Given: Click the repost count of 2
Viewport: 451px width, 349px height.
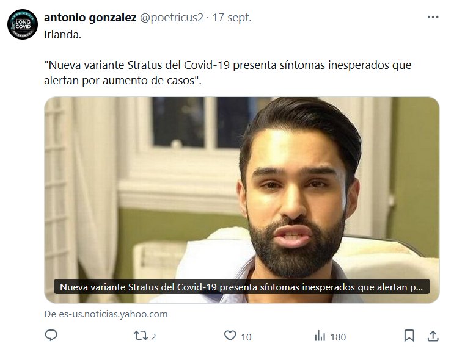Looking at the screenshot, I should pos(153,337).
